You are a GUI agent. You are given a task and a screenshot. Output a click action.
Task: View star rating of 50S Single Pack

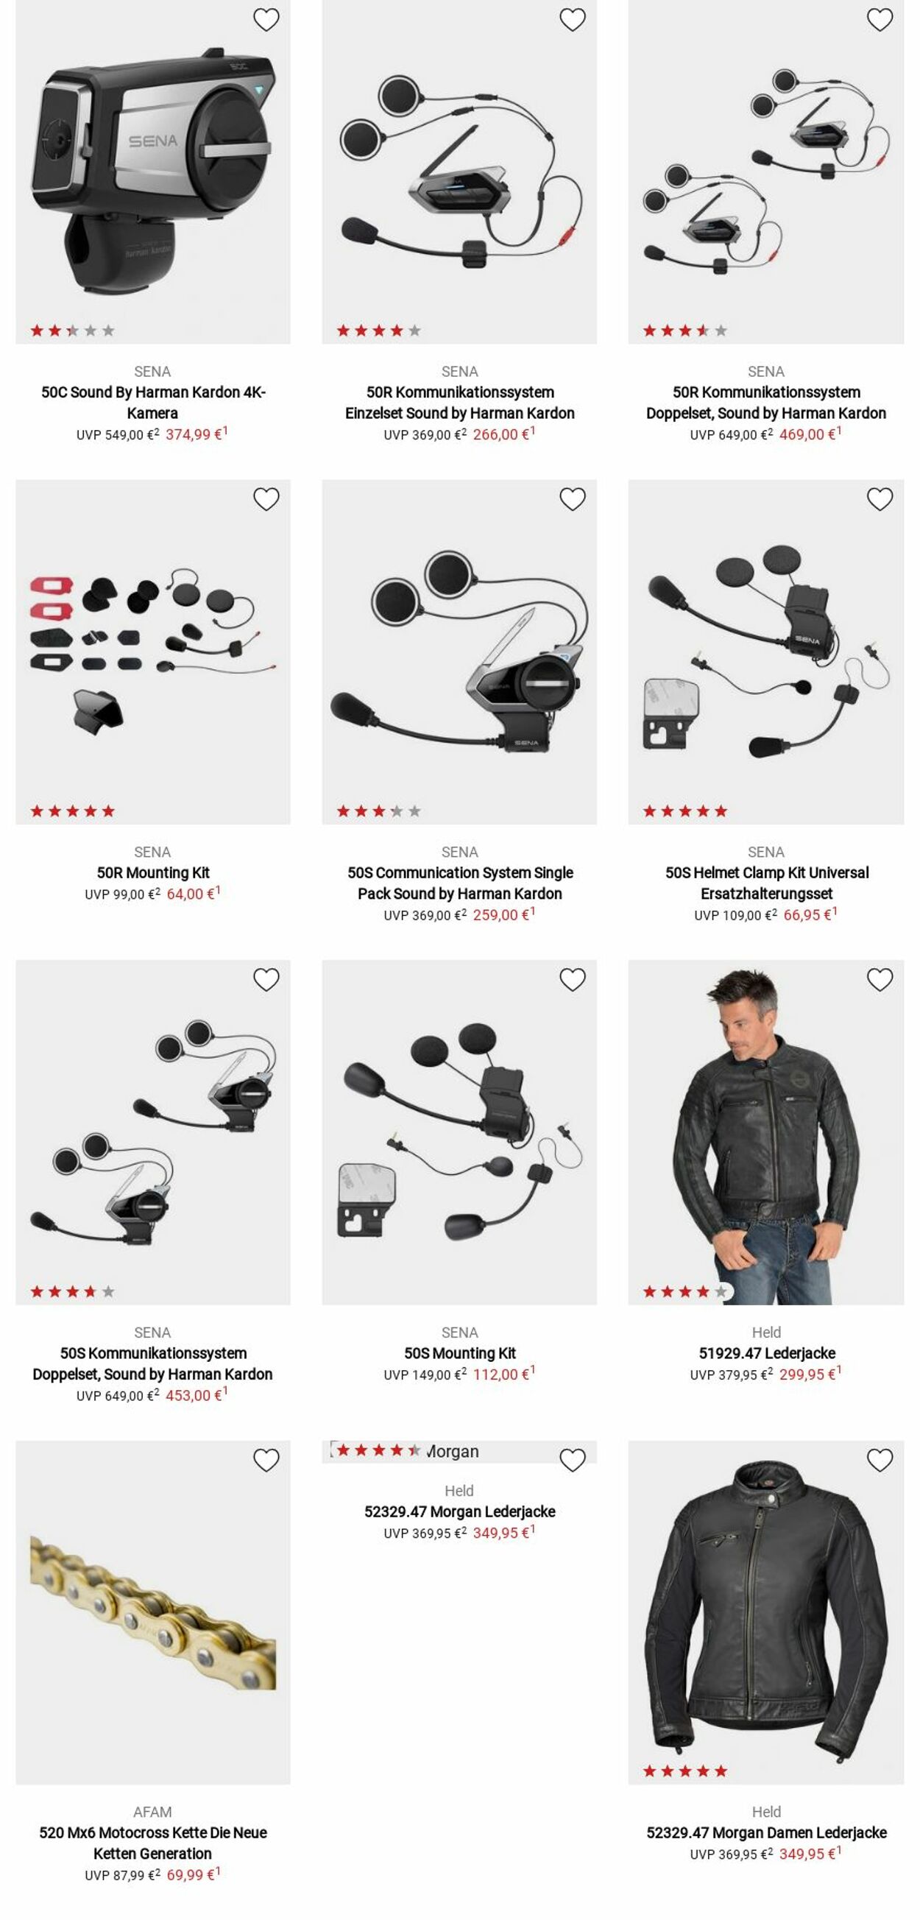[378, 811]
